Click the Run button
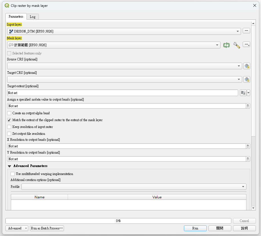This screenshot has width=261, height=236. (x=195, y=228)
